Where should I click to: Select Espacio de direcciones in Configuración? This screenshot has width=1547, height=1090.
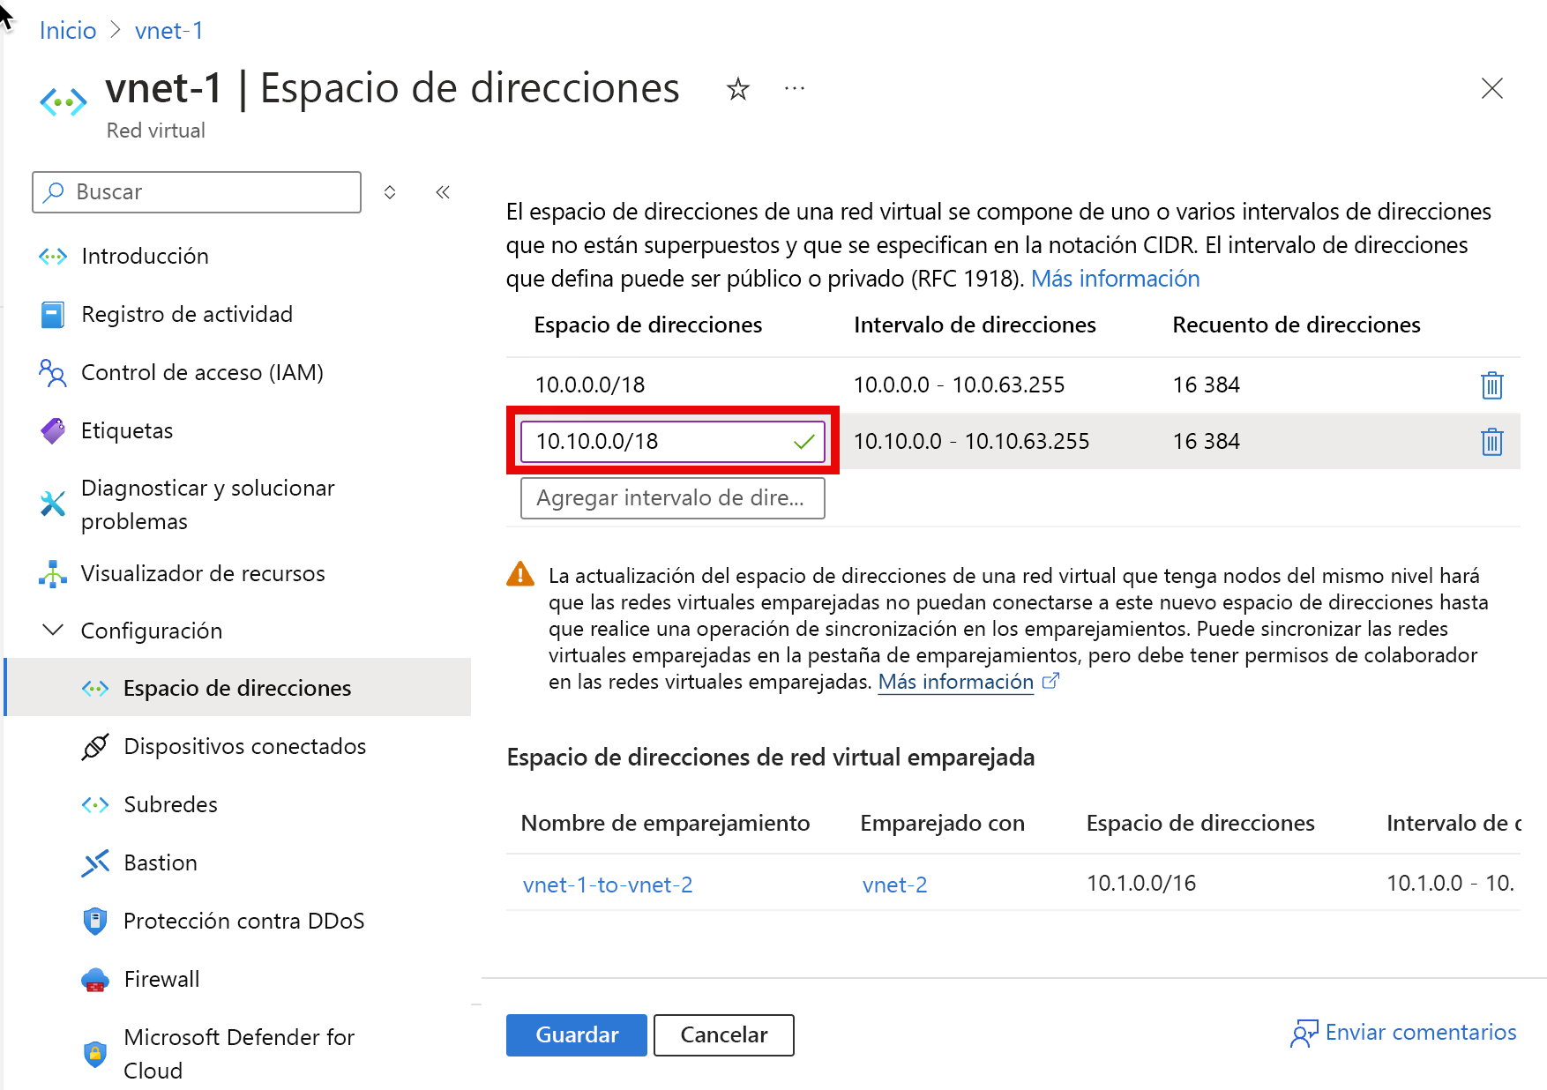coord(236,688)
